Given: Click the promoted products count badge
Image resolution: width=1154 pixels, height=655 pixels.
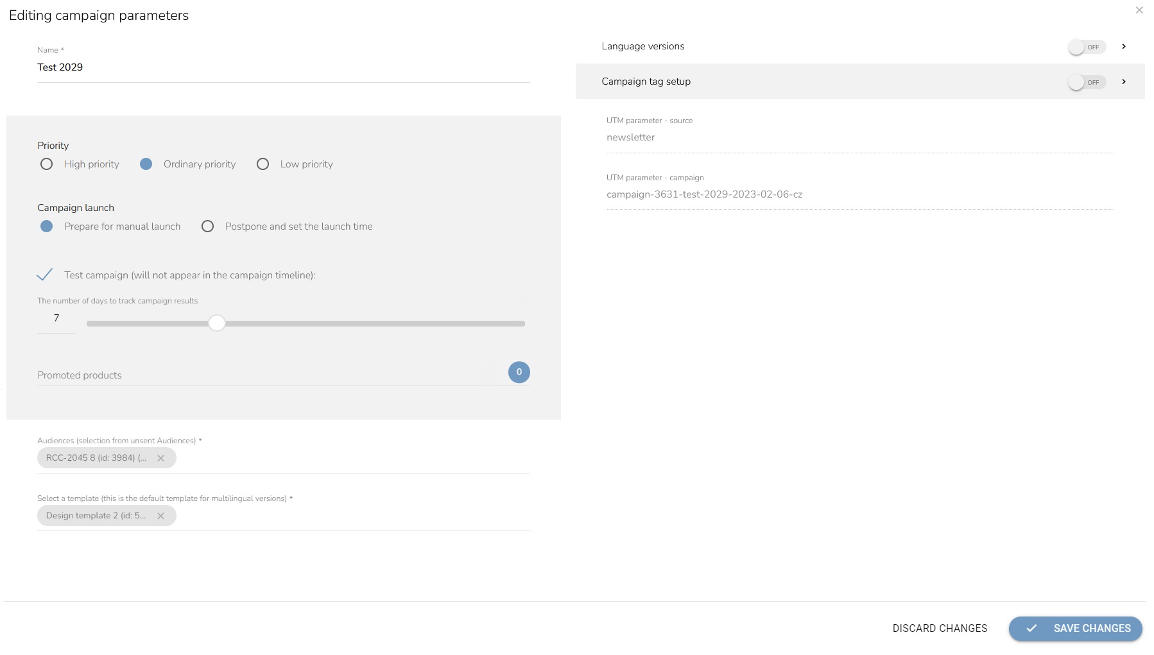Looking at the screenshot, I should [x=519, y=372].
